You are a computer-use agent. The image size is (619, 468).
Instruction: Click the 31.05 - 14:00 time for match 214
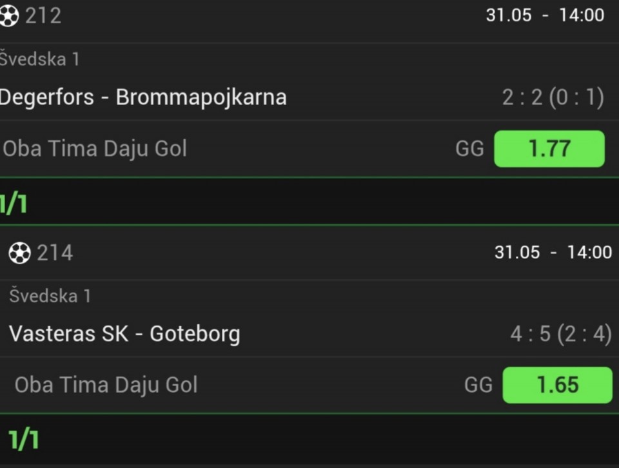[x=553, y=253]
